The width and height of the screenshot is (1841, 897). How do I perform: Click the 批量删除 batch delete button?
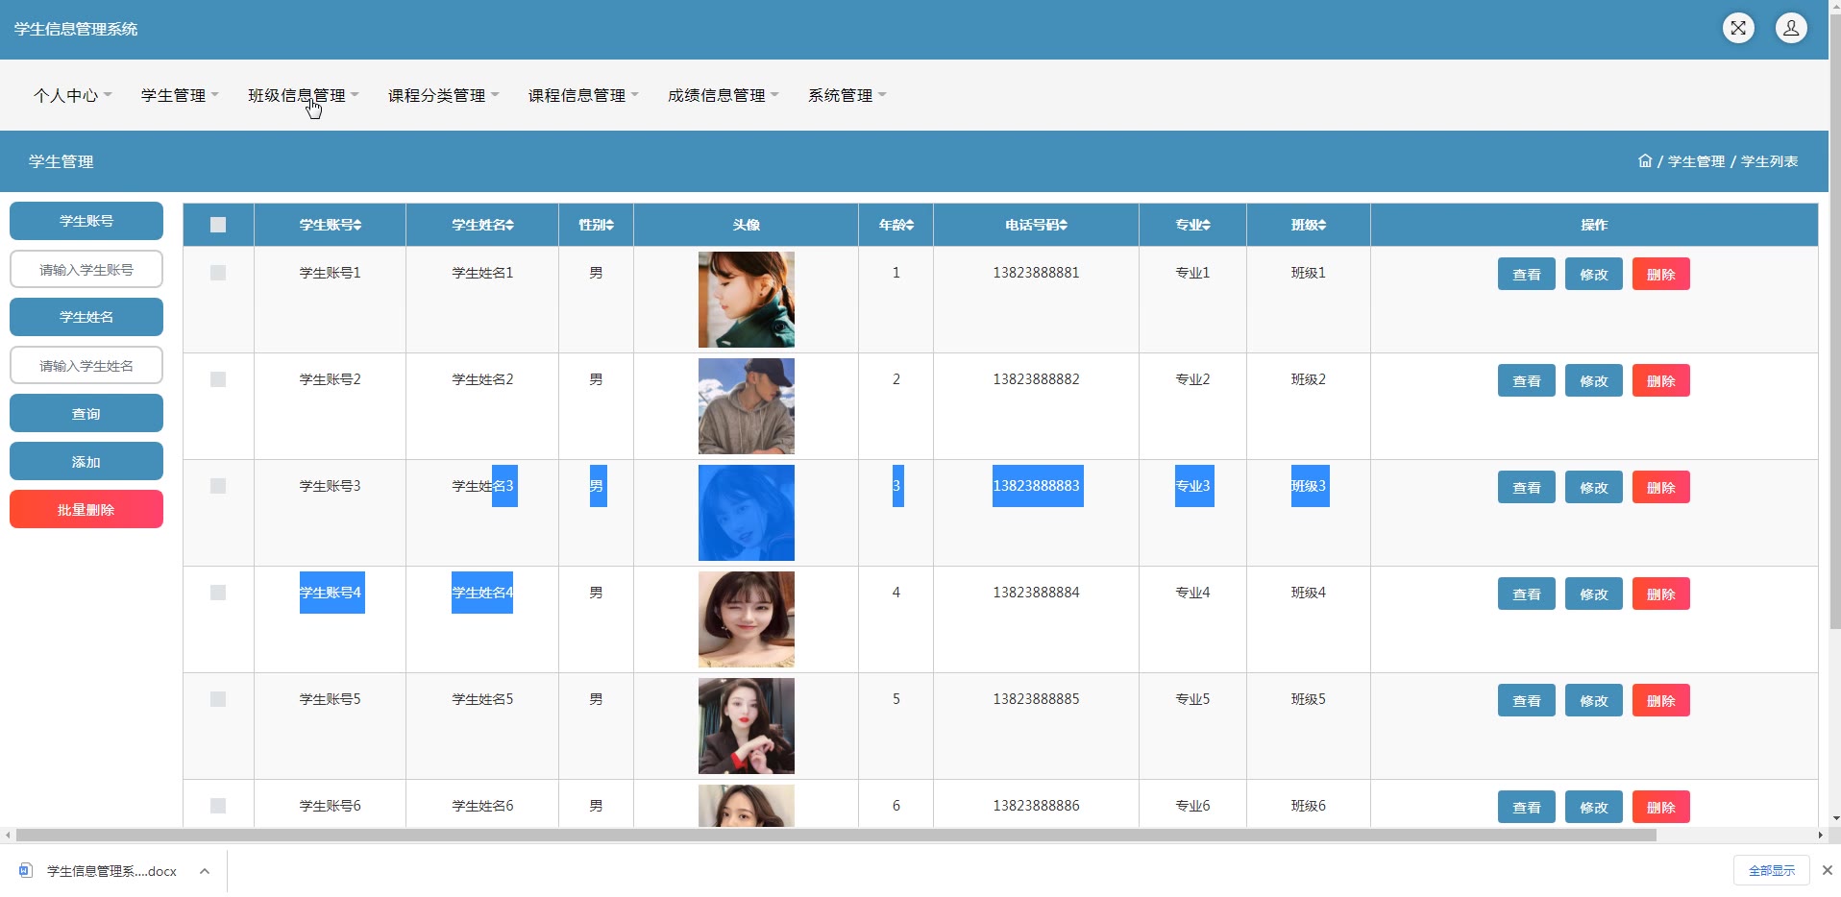(x=86, y=509)
